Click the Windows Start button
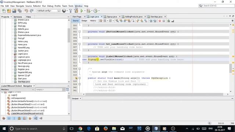Screen dimensions: 235x132 pos(4,129)
